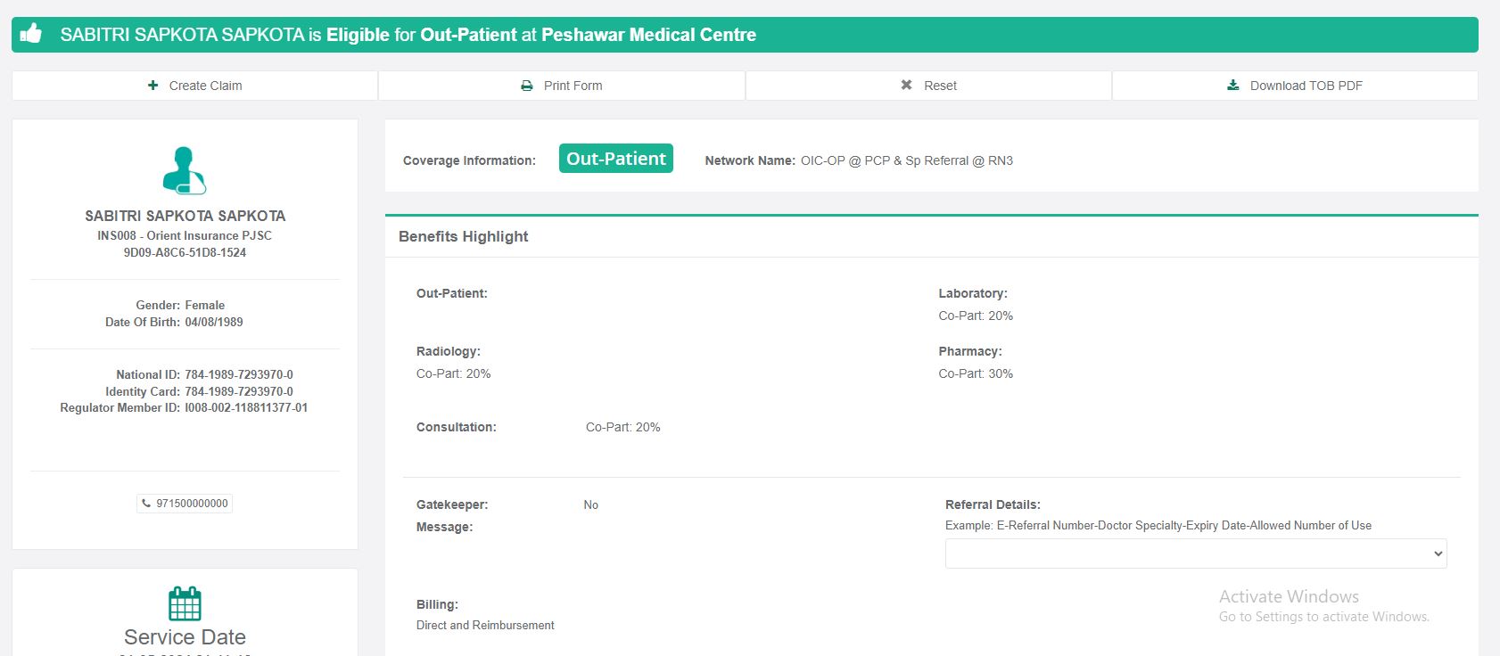The image size is (1500, 656).
Task: Click the thumbs-up eligibility icon
Action: pos(31,34)
